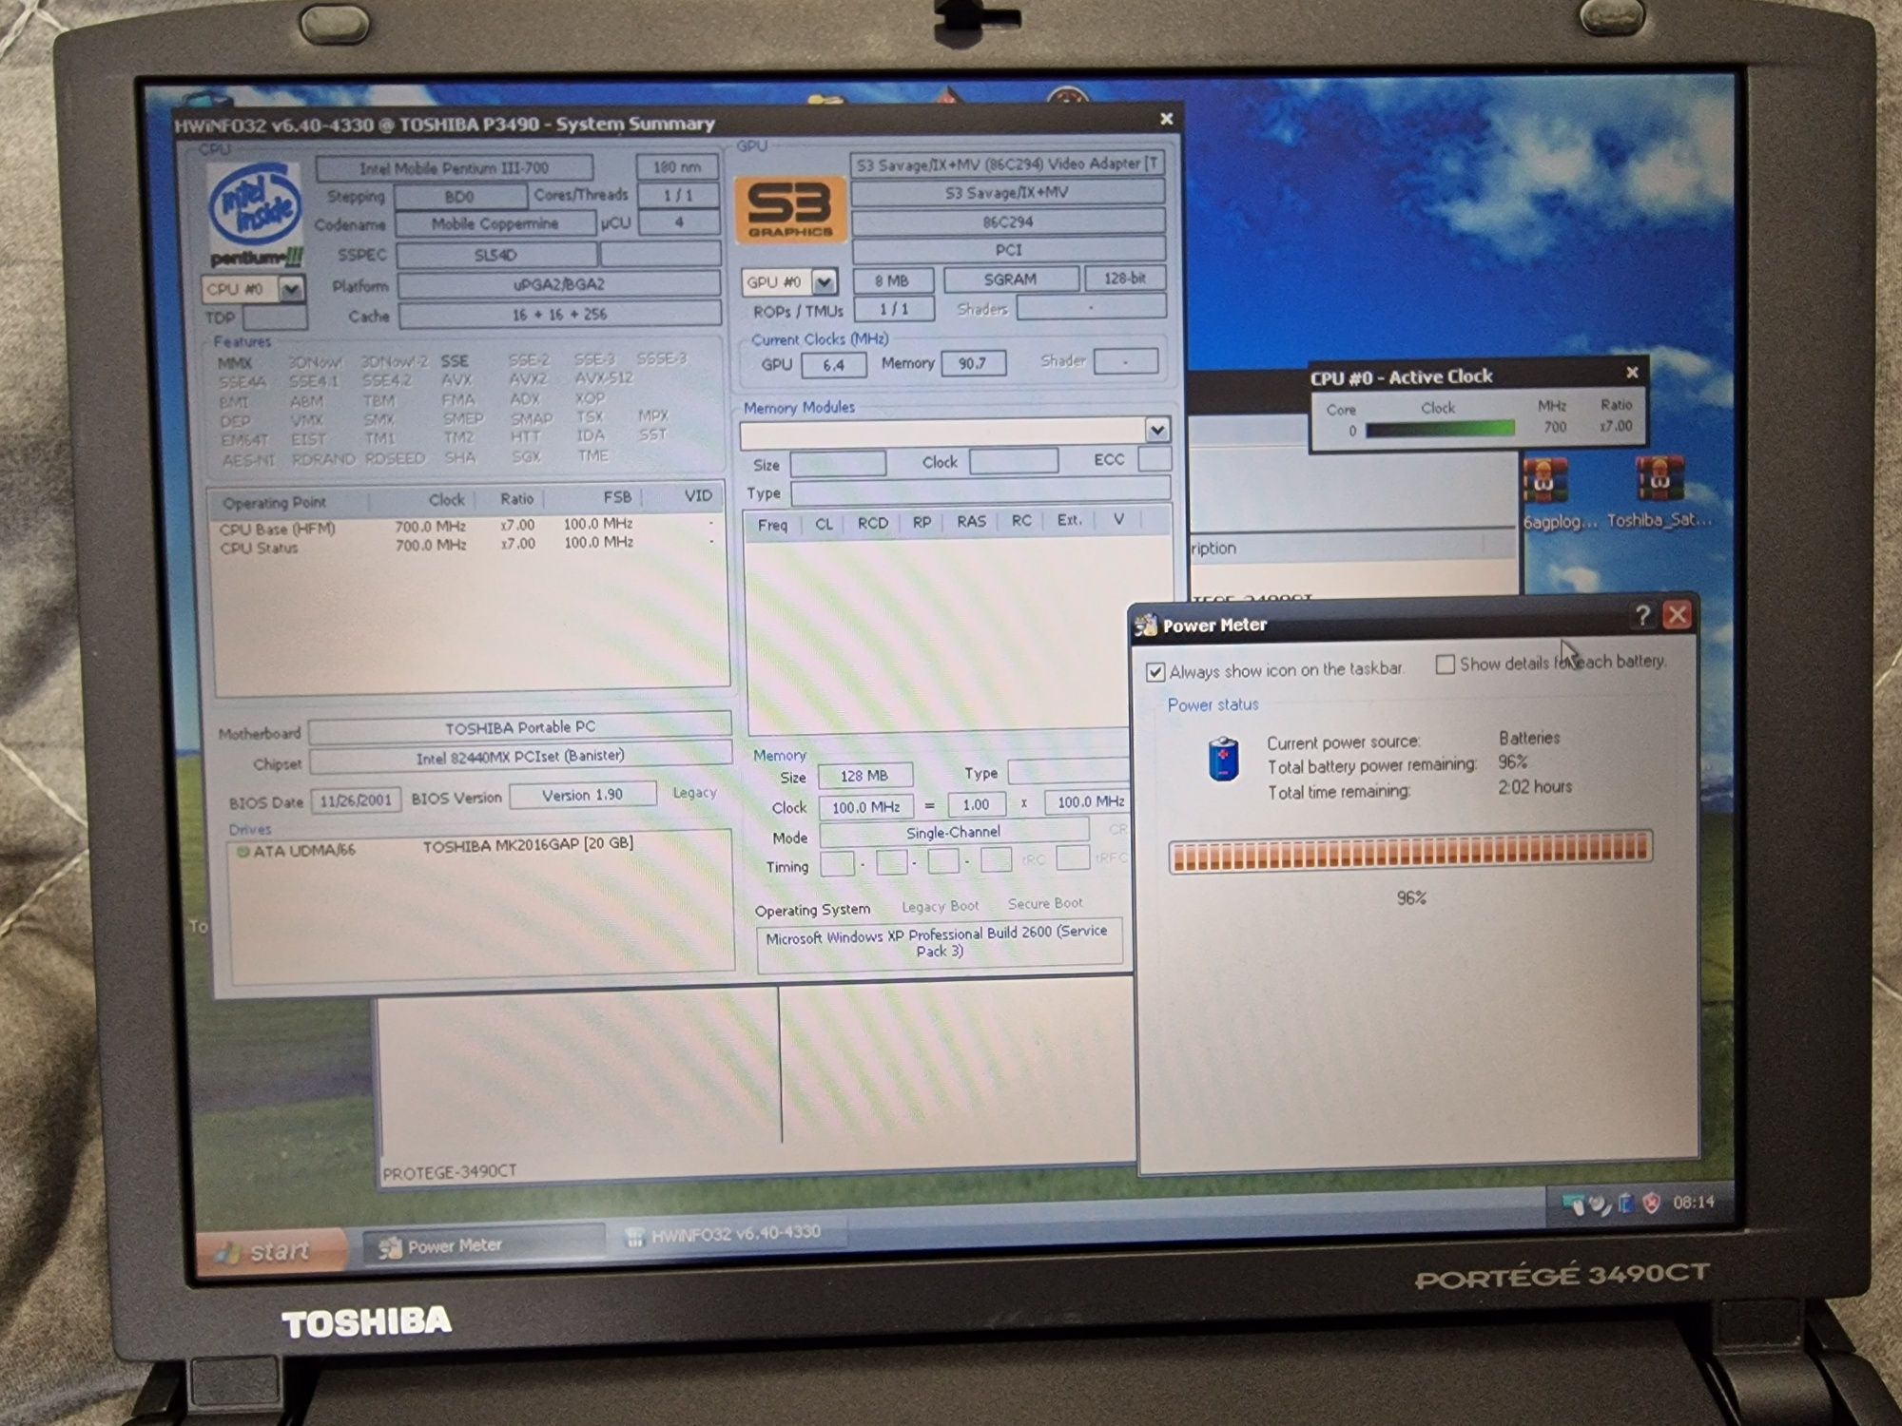1902x1426 pixels.
Task: Open the 6agplog archive on the desktop
Action: [1545, 481]
